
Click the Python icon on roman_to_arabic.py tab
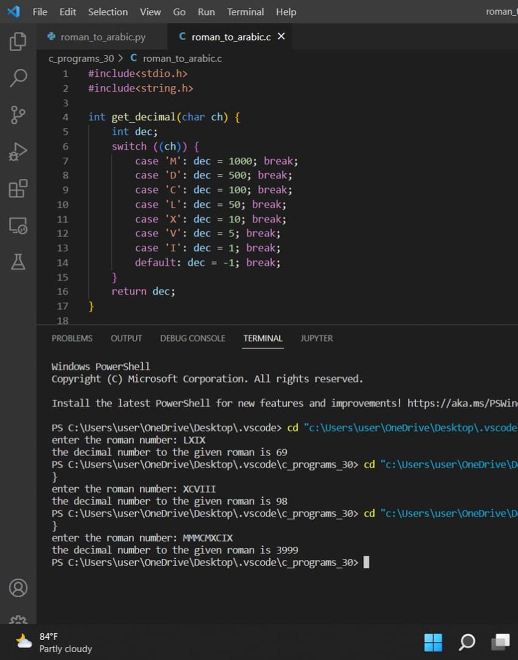(52, 36)
